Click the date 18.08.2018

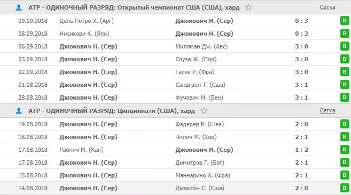point(33,137)
